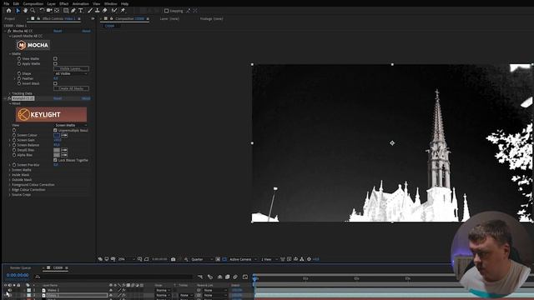Open viewer magnification dropdown
534x300 pixels.
pyautogui.click(x=126, y=259)
